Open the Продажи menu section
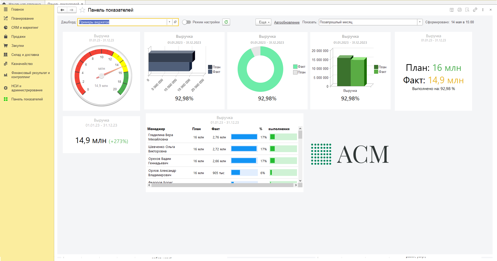 click(x=18, y=36)
